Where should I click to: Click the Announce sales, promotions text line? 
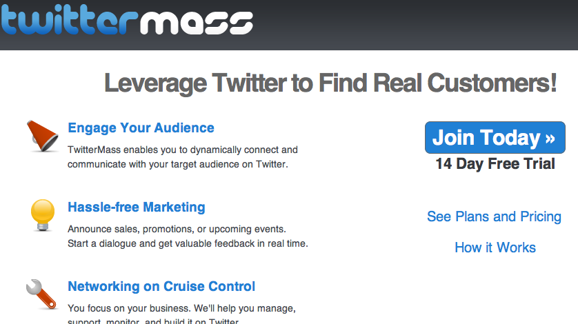177,230
